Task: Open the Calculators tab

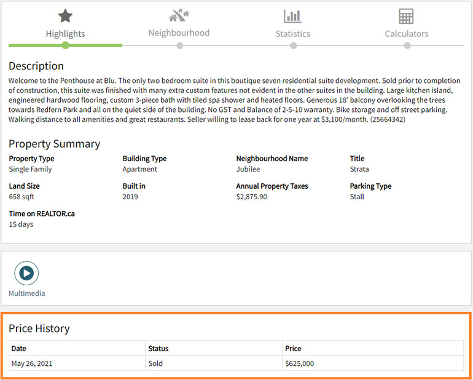Action: (x=407, y=34)
